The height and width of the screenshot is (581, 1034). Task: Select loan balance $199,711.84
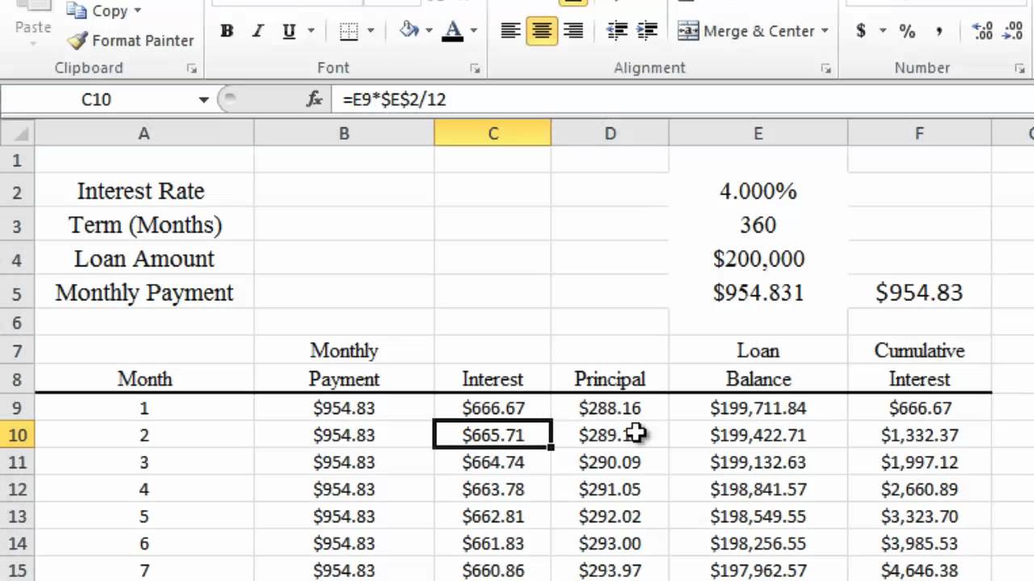tap(758, 408)
